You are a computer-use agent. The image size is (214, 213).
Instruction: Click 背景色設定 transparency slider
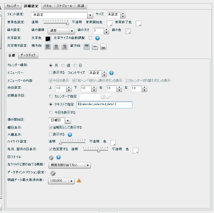point(56,23)
